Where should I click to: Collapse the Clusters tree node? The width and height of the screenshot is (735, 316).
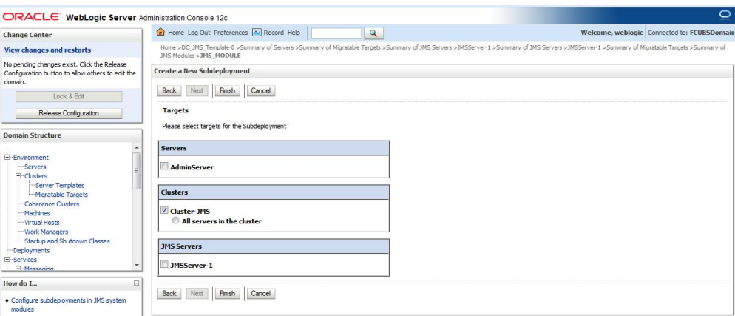click(x=18, y=176)
